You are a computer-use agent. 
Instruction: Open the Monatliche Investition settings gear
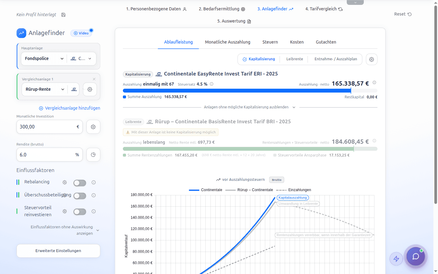coord(93,127)
